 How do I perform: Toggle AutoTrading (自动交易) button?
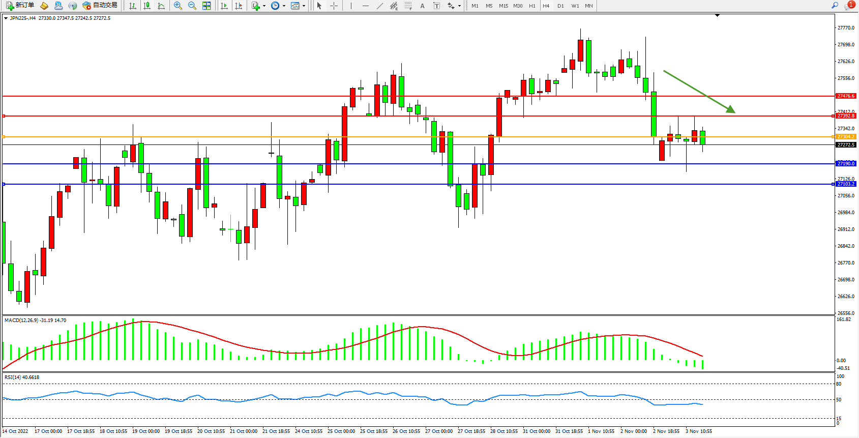coord(100,6)
